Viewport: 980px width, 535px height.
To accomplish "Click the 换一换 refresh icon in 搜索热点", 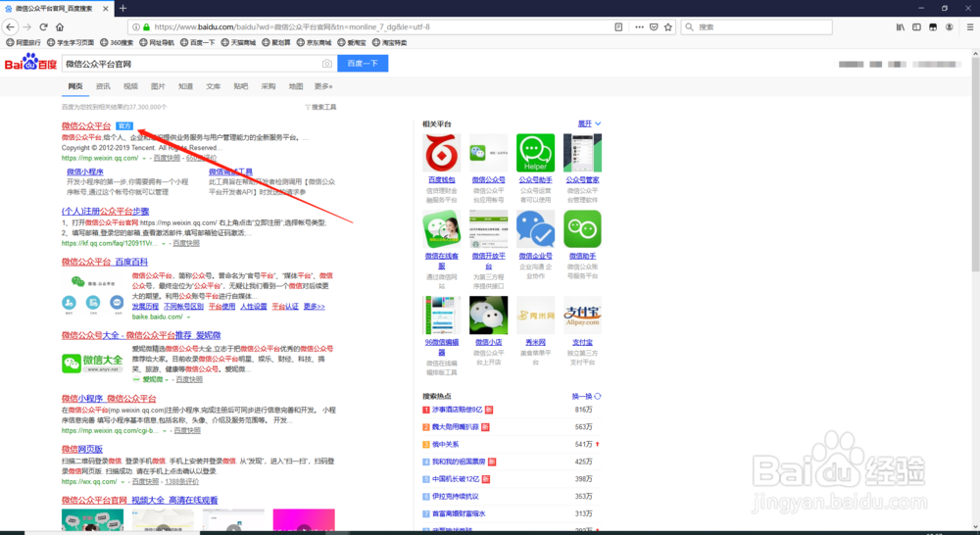I will pyautogui.click(x=598, y=396).
